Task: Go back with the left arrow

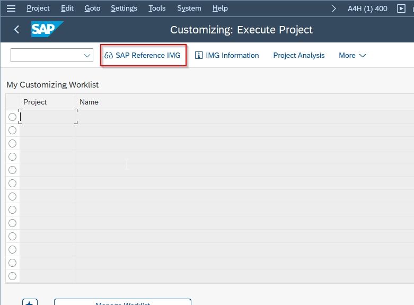Action: pos(16,29)
